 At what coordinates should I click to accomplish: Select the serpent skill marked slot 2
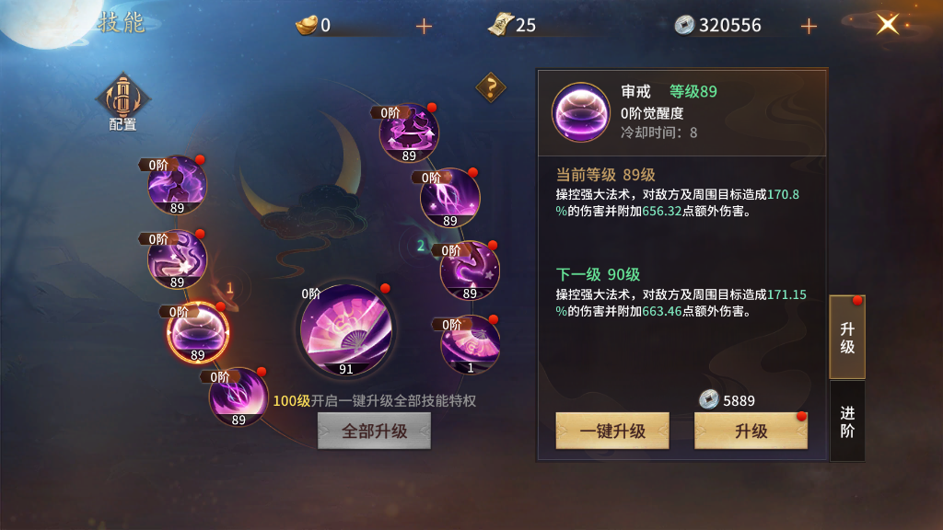[470, 271]
